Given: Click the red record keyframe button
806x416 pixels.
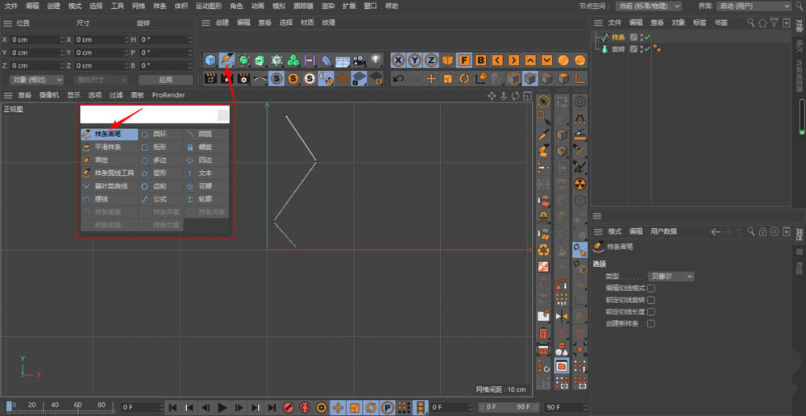Looking at the screenshot, I should (x=289, y=408).
